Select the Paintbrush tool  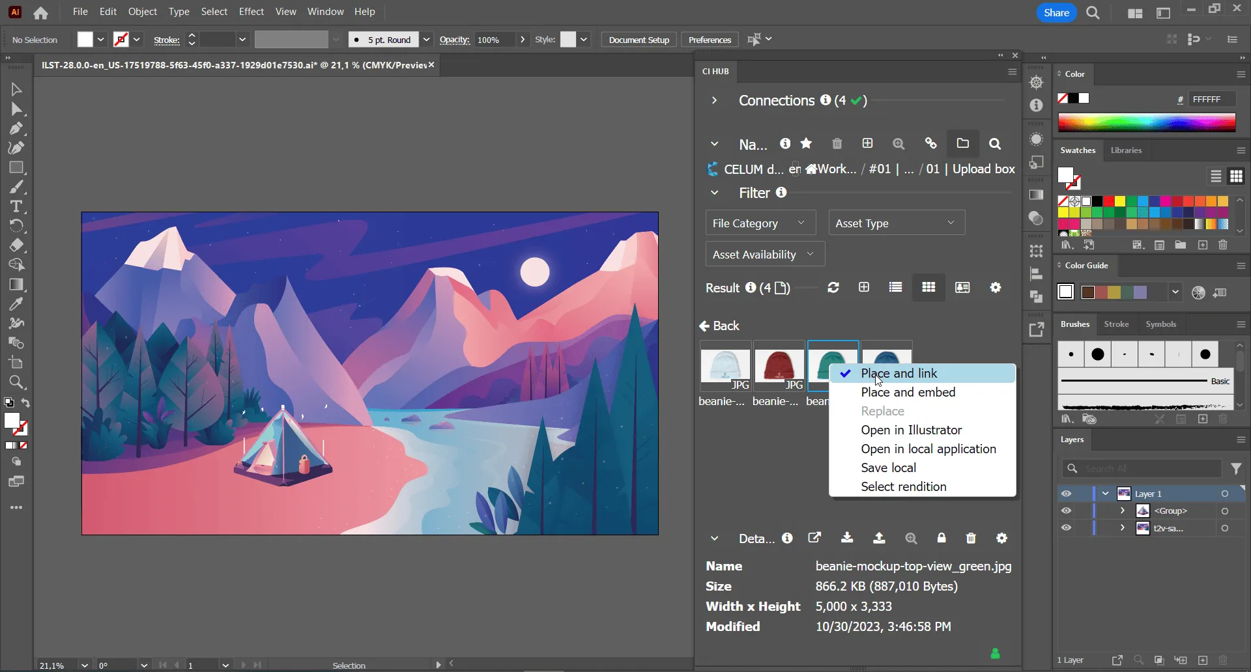(x=17, y=187)
